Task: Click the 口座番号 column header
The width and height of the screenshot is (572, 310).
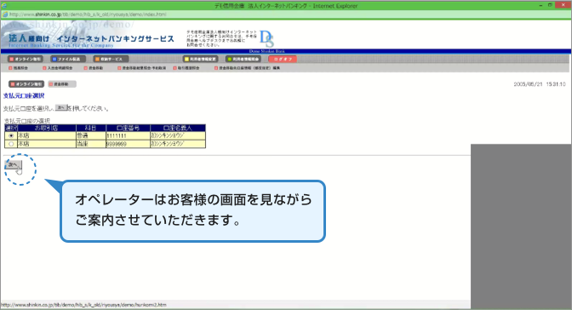Action: click(128, 128)
